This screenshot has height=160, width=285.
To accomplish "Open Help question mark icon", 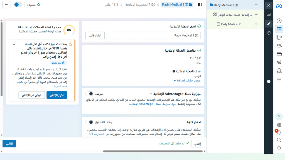I will pyautogui.click(x=279, y=117).
